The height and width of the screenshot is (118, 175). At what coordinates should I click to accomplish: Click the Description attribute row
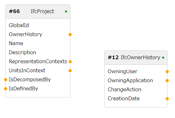[x=38, y=52]
